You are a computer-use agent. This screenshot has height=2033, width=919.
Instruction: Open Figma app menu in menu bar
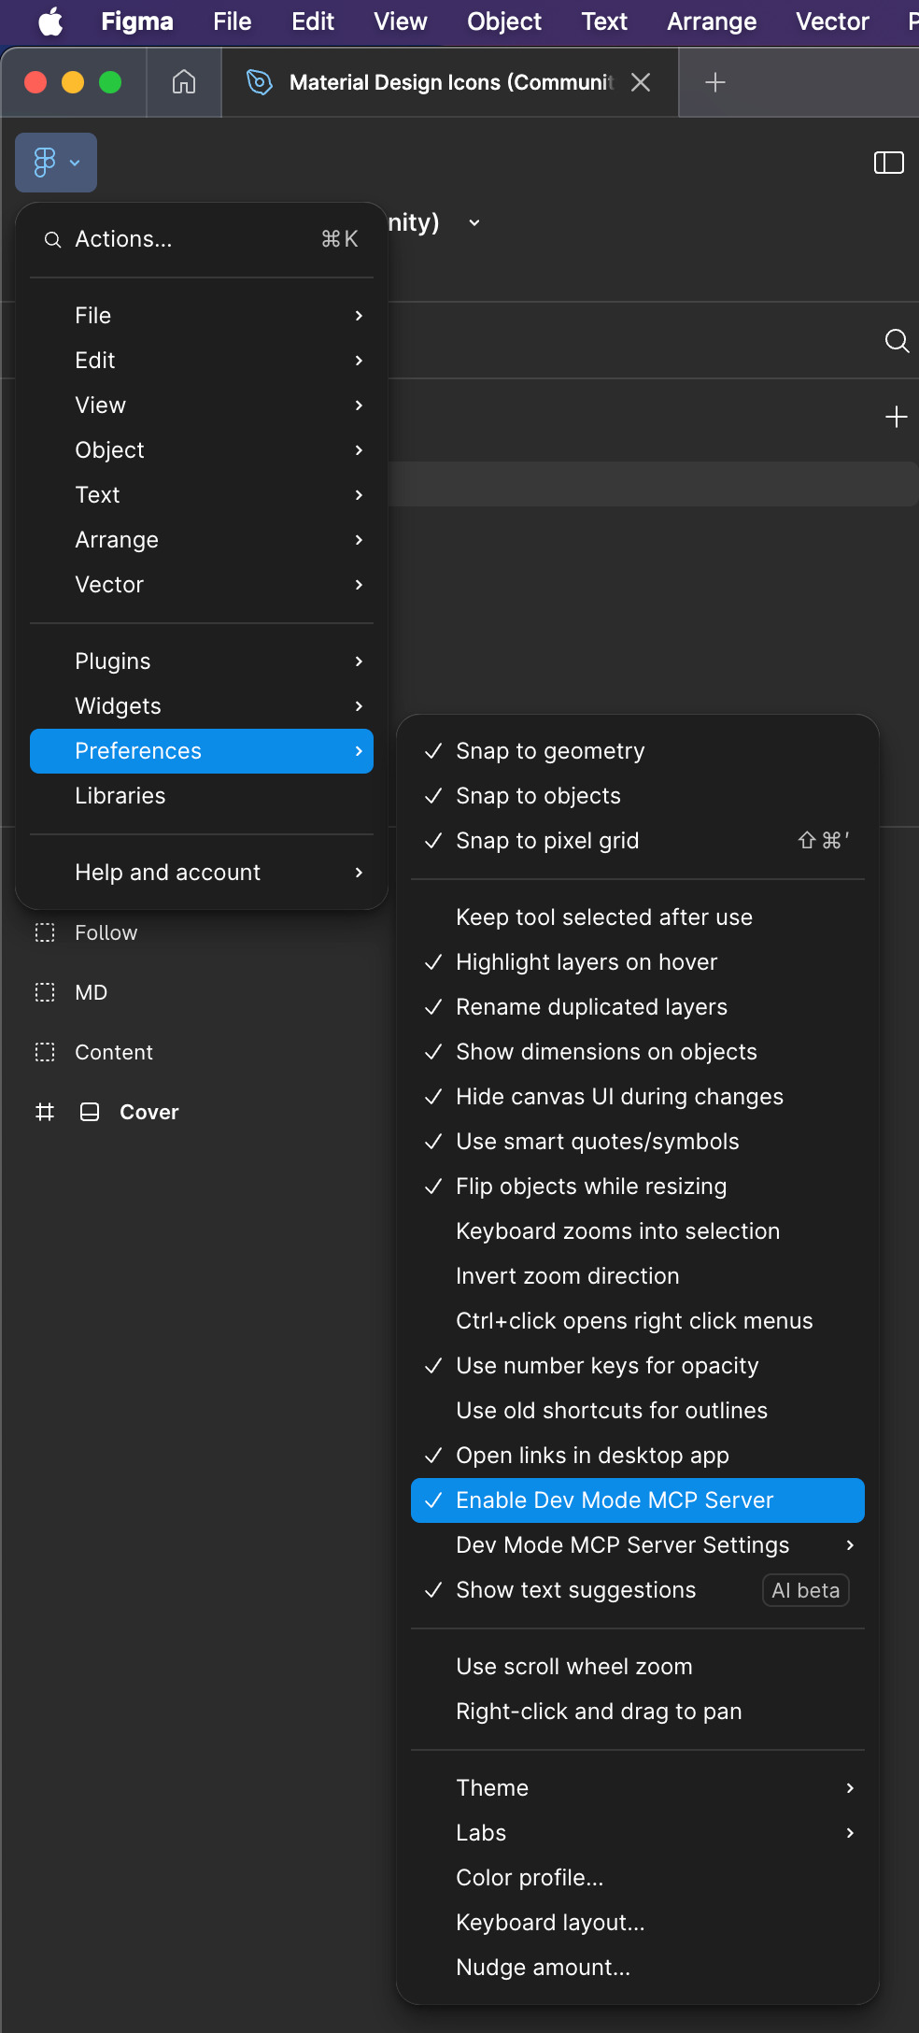click(x=137, y=21)
